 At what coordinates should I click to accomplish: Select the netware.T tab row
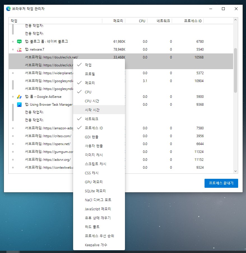coord(121,49)
